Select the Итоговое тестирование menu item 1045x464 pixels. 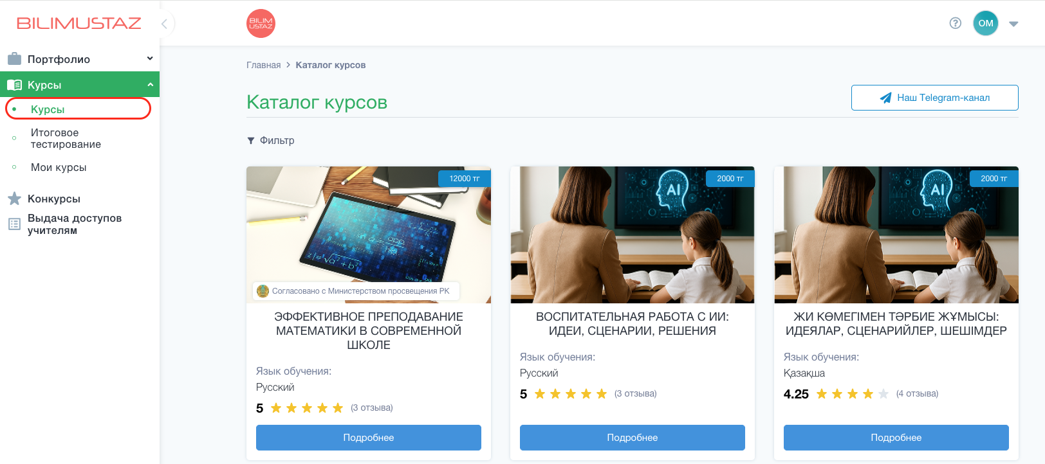(x=66, y=138)
